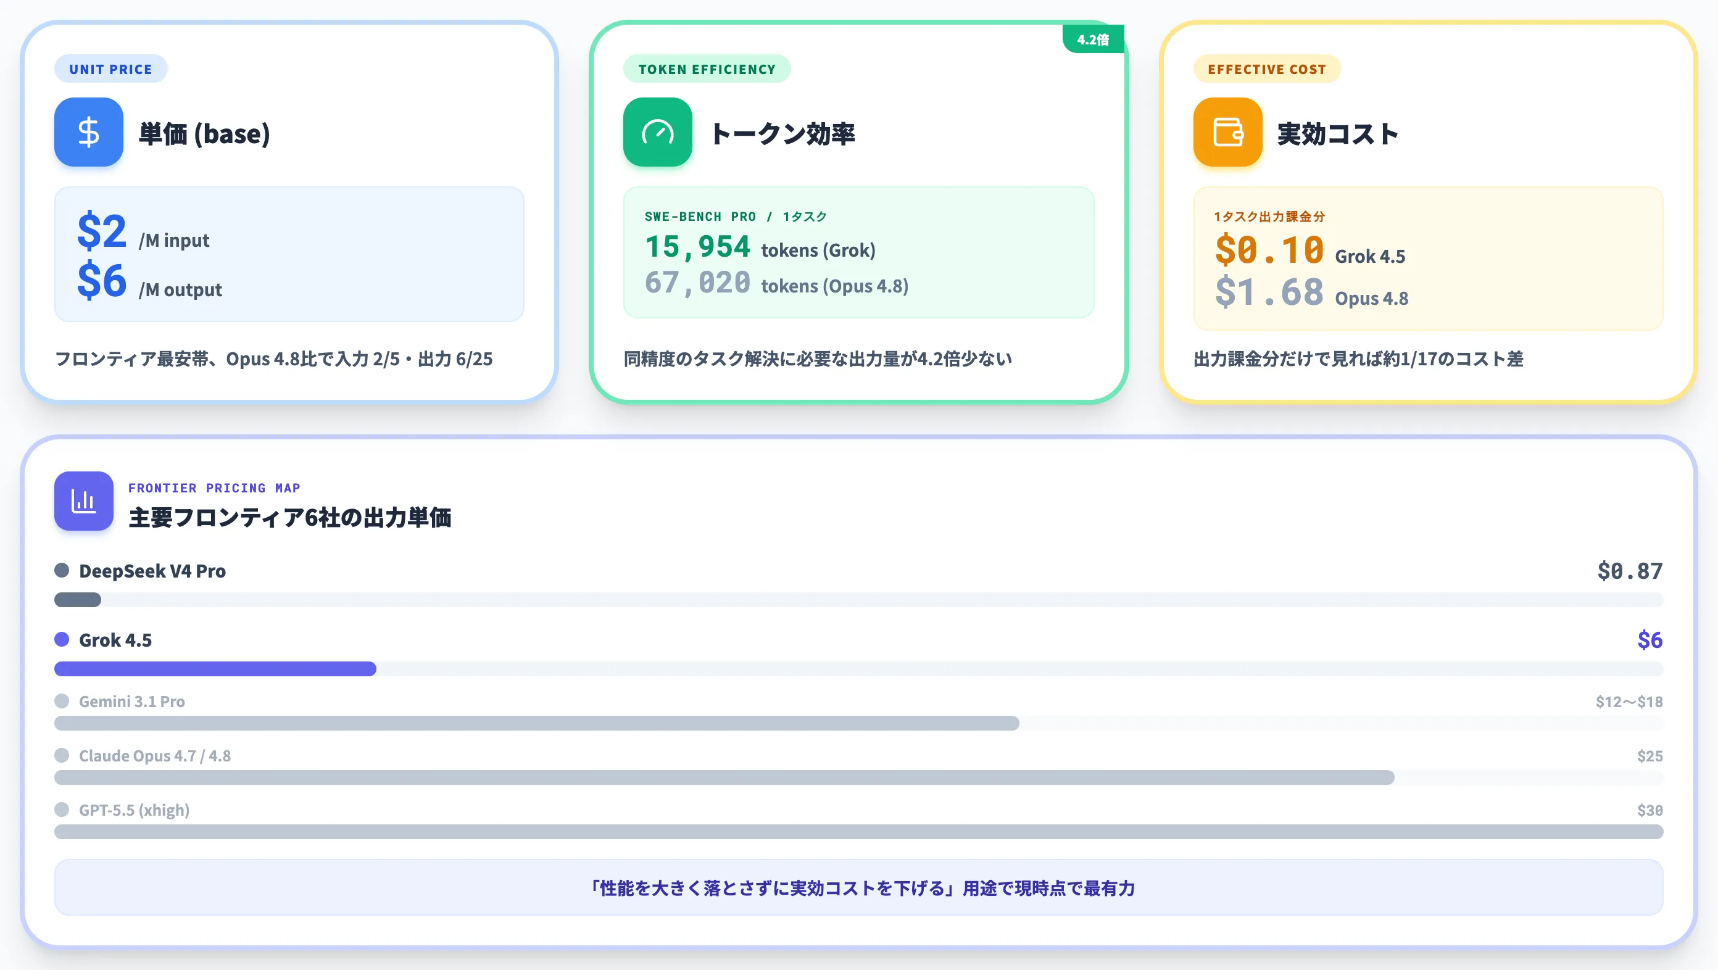Click the $0.87 price value
The width and height of the screenshot is (1718, 970).
pyautogui.click(x=1630, y=571)
